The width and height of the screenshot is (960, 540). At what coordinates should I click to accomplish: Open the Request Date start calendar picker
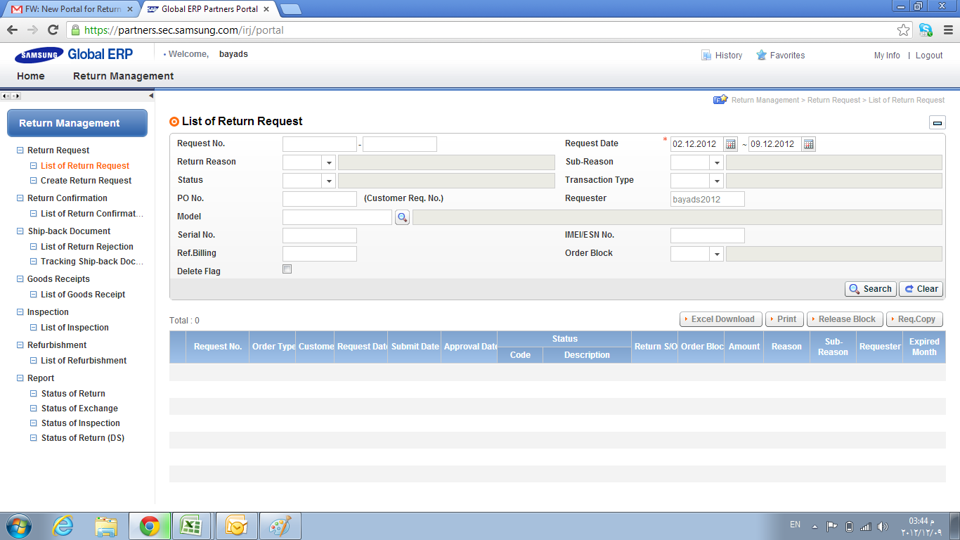731,144
